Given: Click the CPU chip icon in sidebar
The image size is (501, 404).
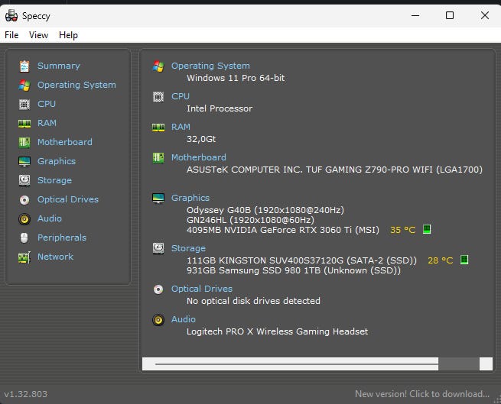Looking at the screenshot, I should pos(24,105).
